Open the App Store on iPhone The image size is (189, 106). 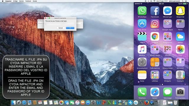(x=142, y=24)
